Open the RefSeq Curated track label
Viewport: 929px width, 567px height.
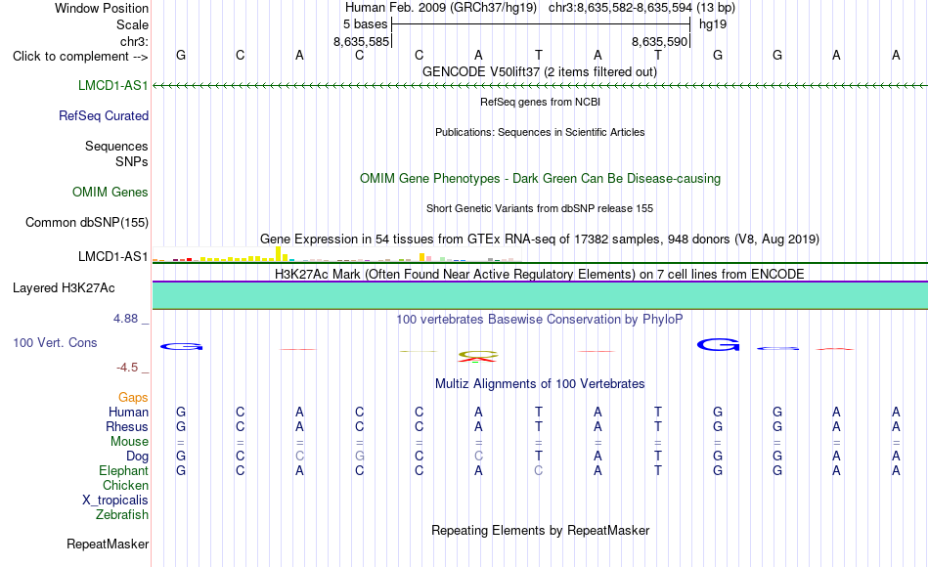tap(104, 115)
